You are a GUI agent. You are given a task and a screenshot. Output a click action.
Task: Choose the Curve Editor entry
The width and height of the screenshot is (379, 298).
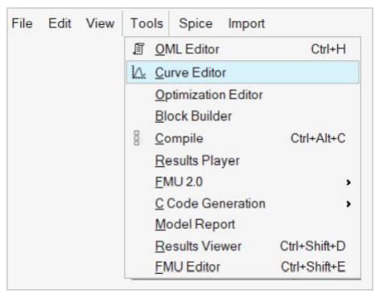[x=243, y=72]
